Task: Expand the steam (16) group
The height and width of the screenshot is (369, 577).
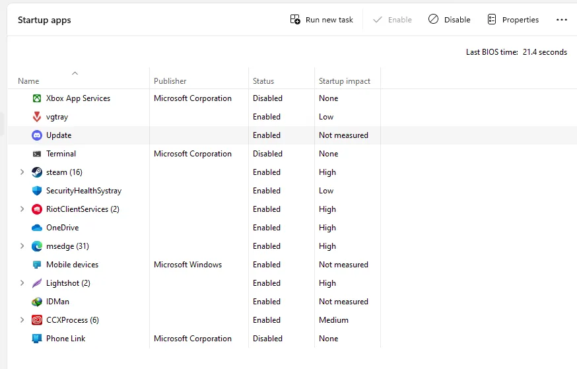Action: [x=22, y=172]
